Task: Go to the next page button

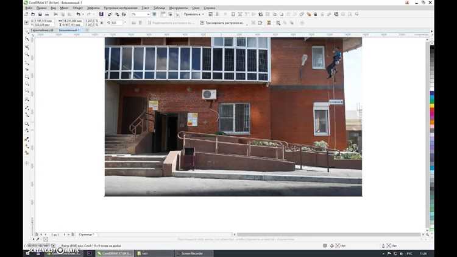Action: point(65,234)
